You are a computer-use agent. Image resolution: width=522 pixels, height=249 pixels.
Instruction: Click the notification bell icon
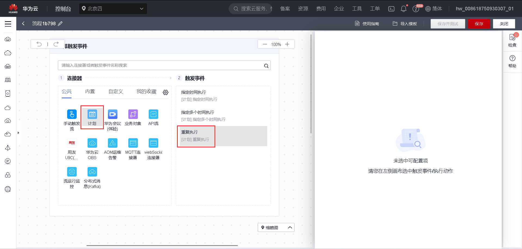point(403,8)
